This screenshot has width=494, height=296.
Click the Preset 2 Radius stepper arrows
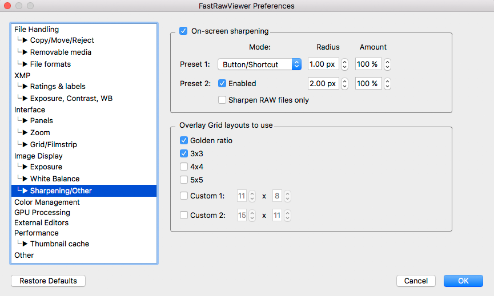pos(344,84)
